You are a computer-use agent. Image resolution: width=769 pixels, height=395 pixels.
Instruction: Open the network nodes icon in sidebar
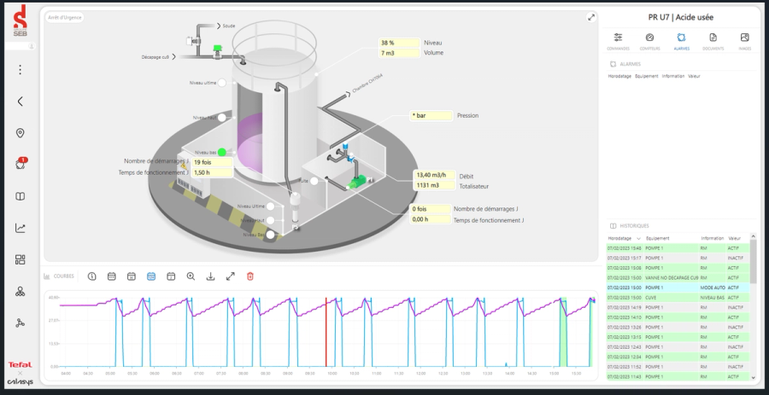point(21,323)
